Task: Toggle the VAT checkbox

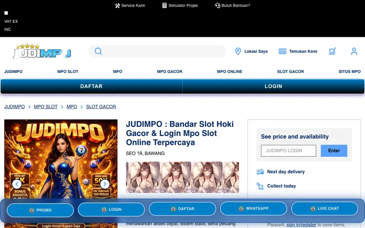Action: coord(6,13)
